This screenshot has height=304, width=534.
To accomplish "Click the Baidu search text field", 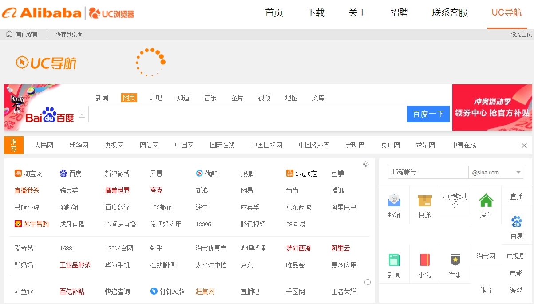I will click(x=247, y=114).
